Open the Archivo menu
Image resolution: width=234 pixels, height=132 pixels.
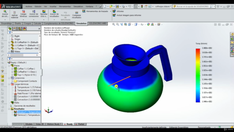point(29,7)
